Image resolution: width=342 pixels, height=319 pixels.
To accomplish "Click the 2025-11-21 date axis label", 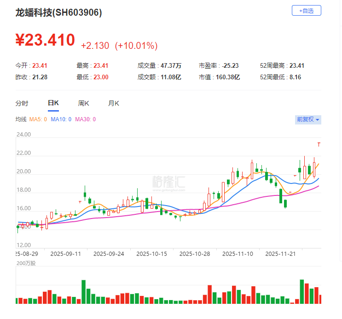I will 280,254.
